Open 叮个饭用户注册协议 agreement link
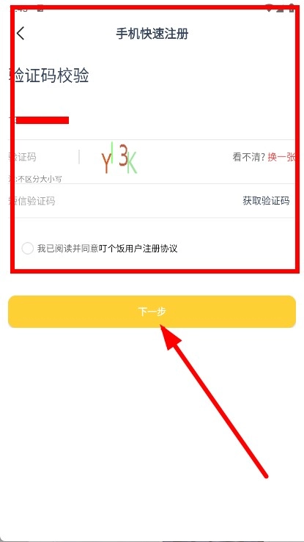 138,248
